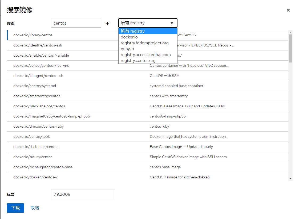This screenshot has height=219, width=299.
Task: Select docker.io/library/centos result row
Action: 148,35
